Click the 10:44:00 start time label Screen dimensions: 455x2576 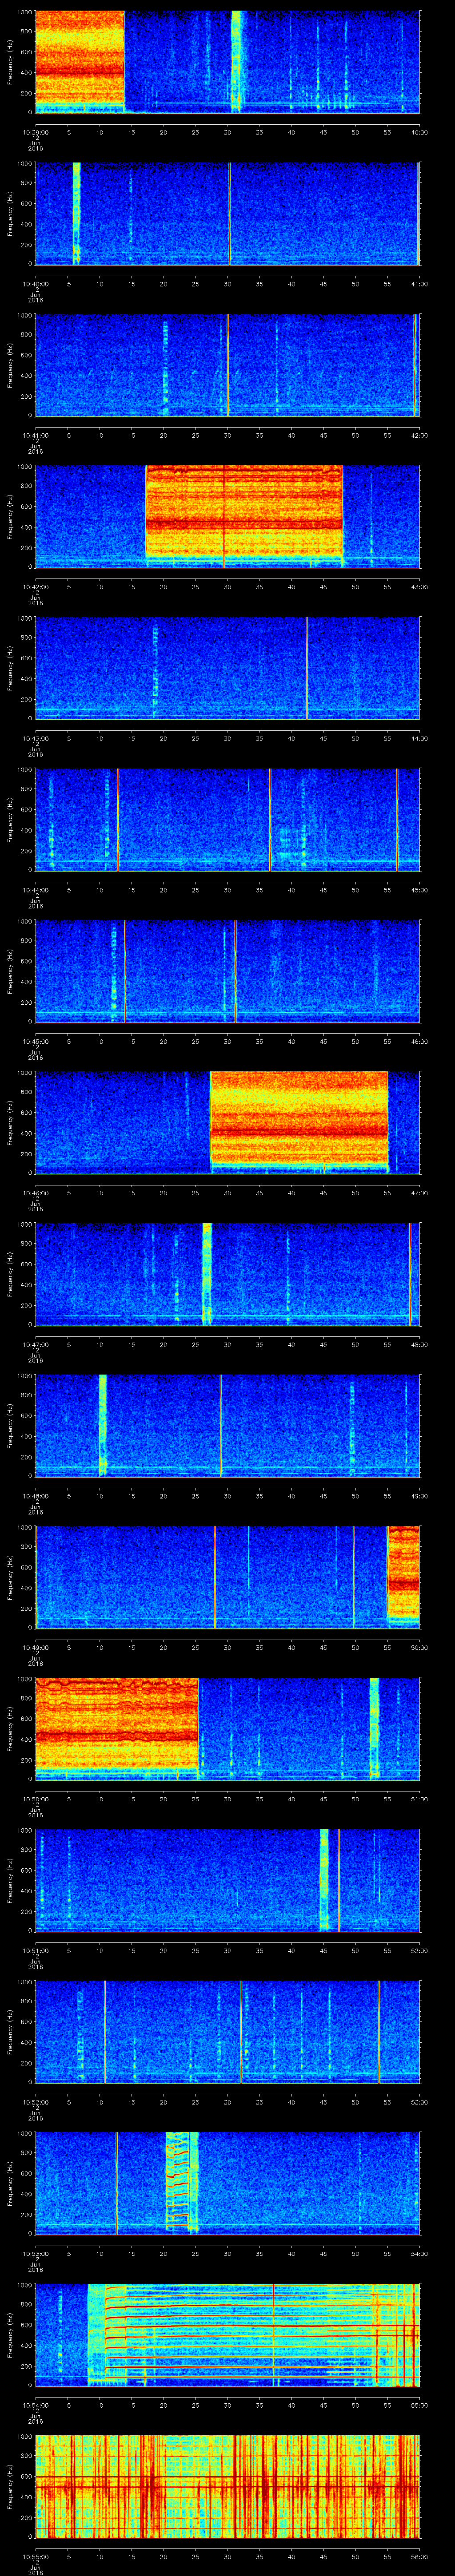(36, 890)
